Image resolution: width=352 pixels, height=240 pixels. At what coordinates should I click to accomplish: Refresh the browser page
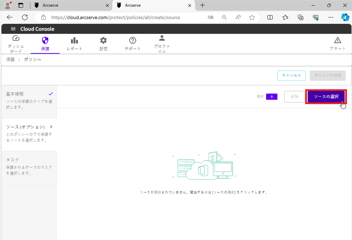(25, 17)
